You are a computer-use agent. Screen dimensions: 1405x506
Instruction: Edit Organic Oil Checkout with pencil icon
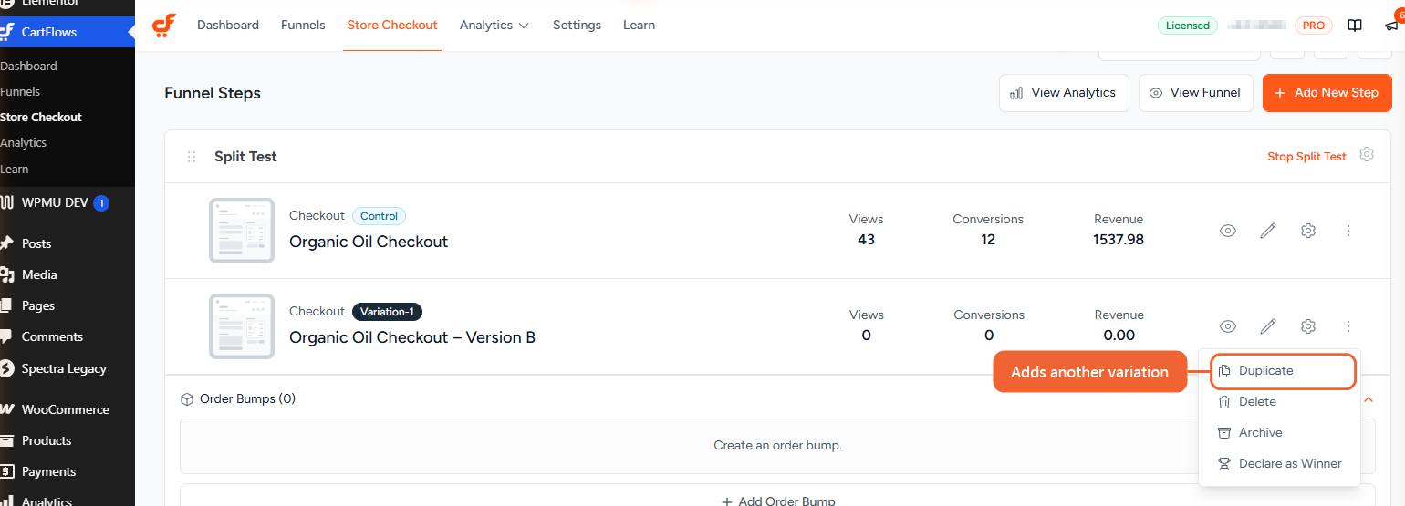(1267, 231)
